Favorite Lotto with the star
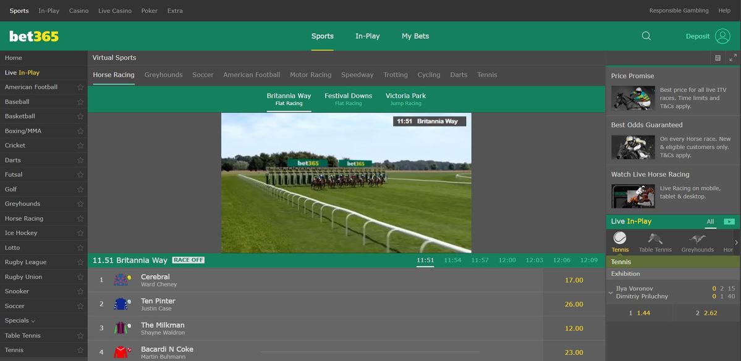Viewport: 741px width, 361px height. [80, 247]
